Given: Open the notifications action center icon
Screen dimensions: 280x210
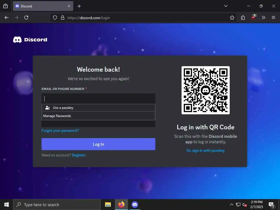Looking at the screenshot, I should [272, 205].
